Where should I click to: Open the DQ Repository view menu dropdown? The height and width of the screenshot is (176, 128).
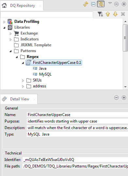110,3
